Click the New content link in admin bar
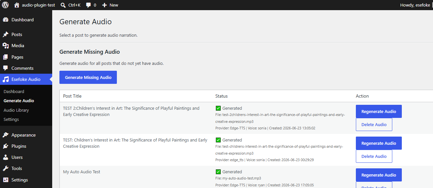The image size is (433, 188). 110,5
